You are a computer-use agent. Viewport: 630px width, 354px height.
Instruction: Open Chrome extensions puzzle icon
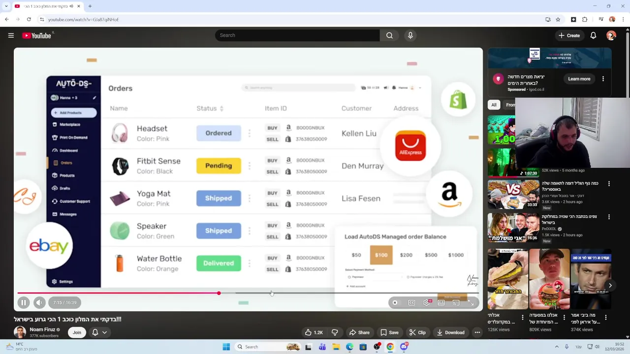pos(585,20)
